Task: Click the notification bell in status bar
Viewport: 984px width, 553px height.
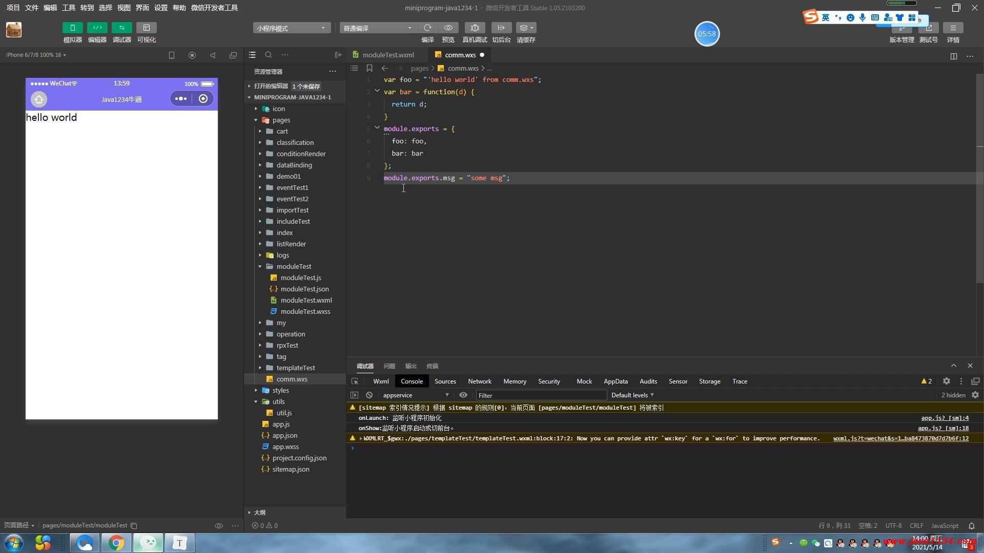Action: click(x=971, y=525)
